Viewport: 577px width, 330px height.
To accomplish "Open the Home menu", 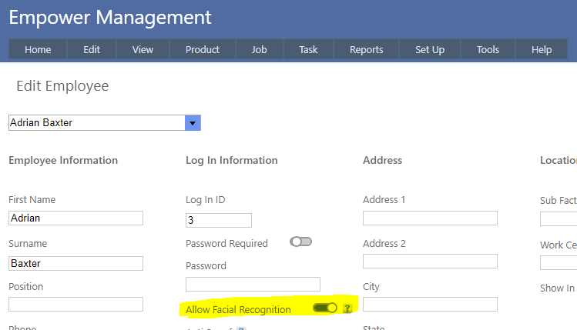I will point(38,50).
